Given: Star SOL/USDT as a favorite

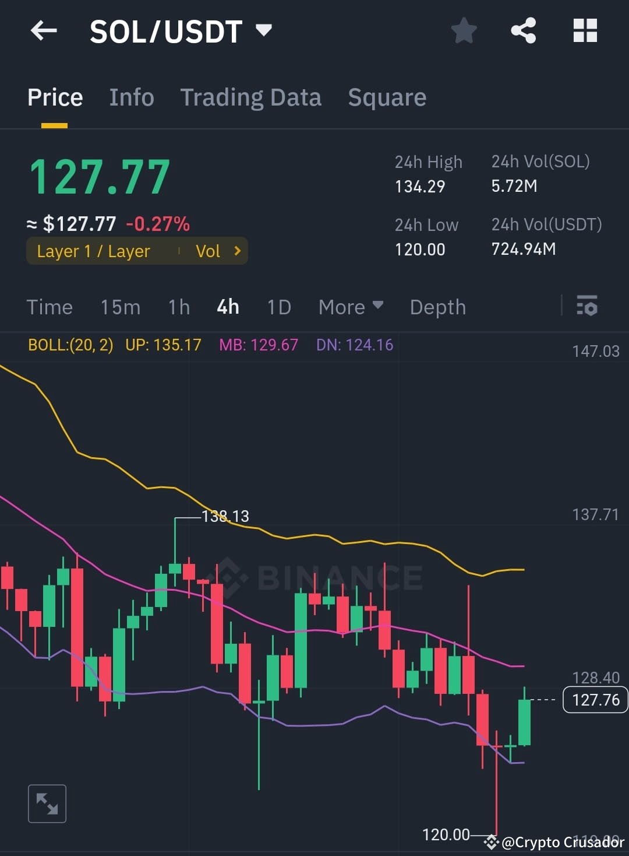Looking at the screenshot, I should (464, 31).
